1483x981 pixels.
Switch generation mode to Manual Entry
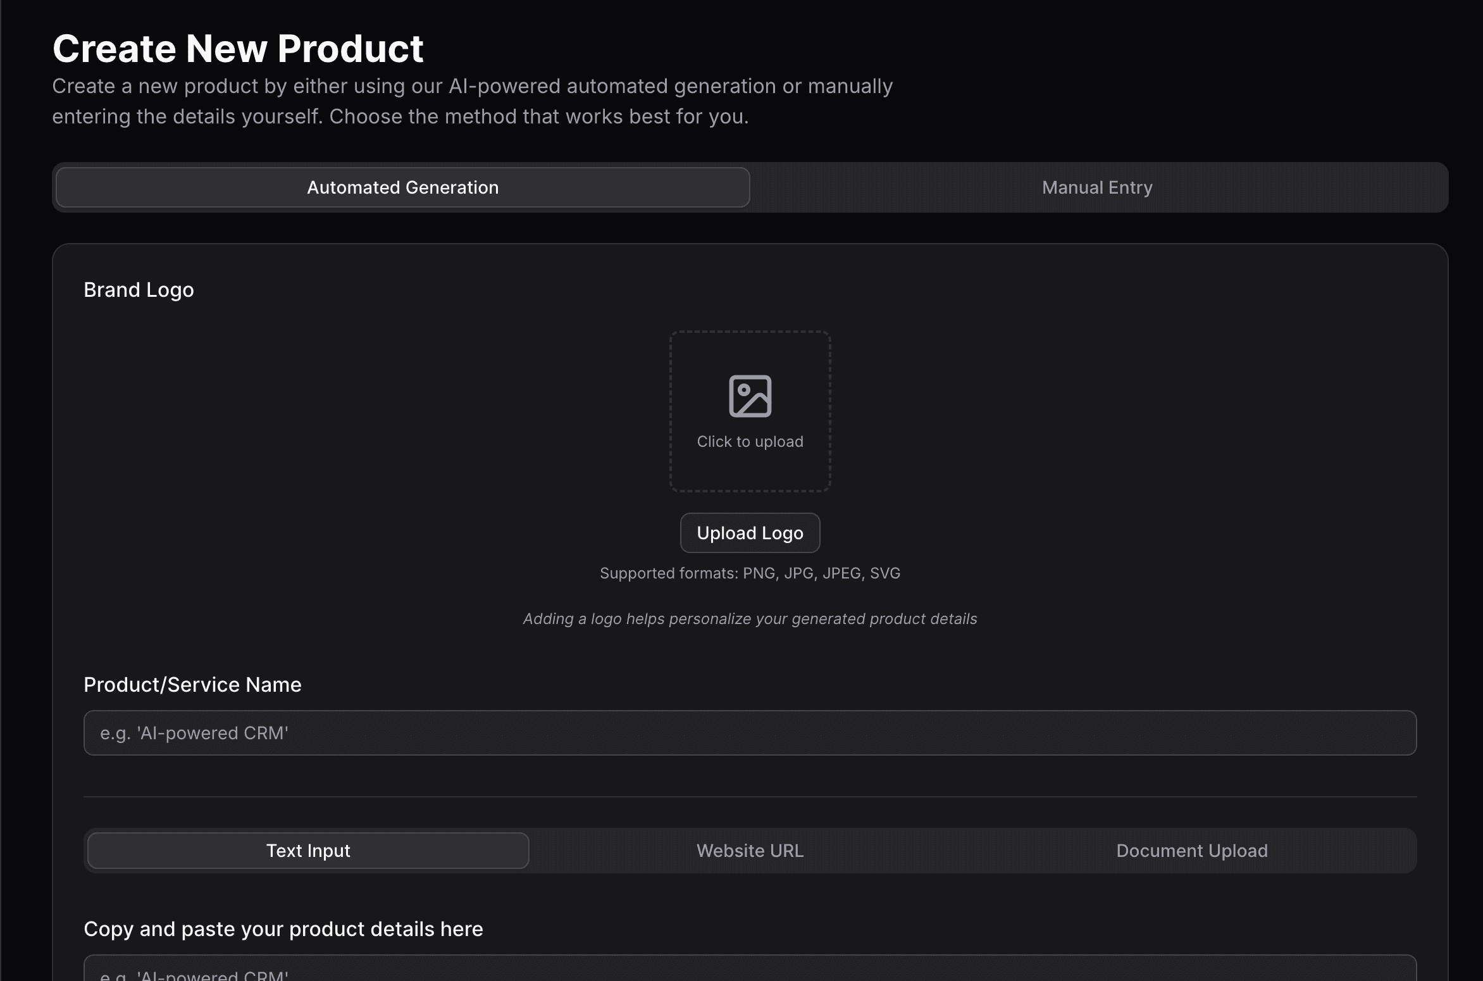pos(1096,187)
